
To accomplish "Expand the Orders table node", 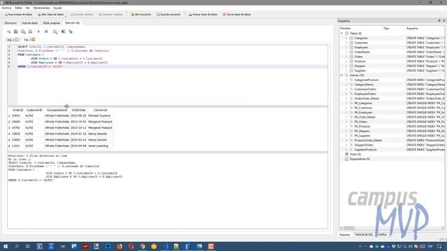I will click(x=346, y=56).
